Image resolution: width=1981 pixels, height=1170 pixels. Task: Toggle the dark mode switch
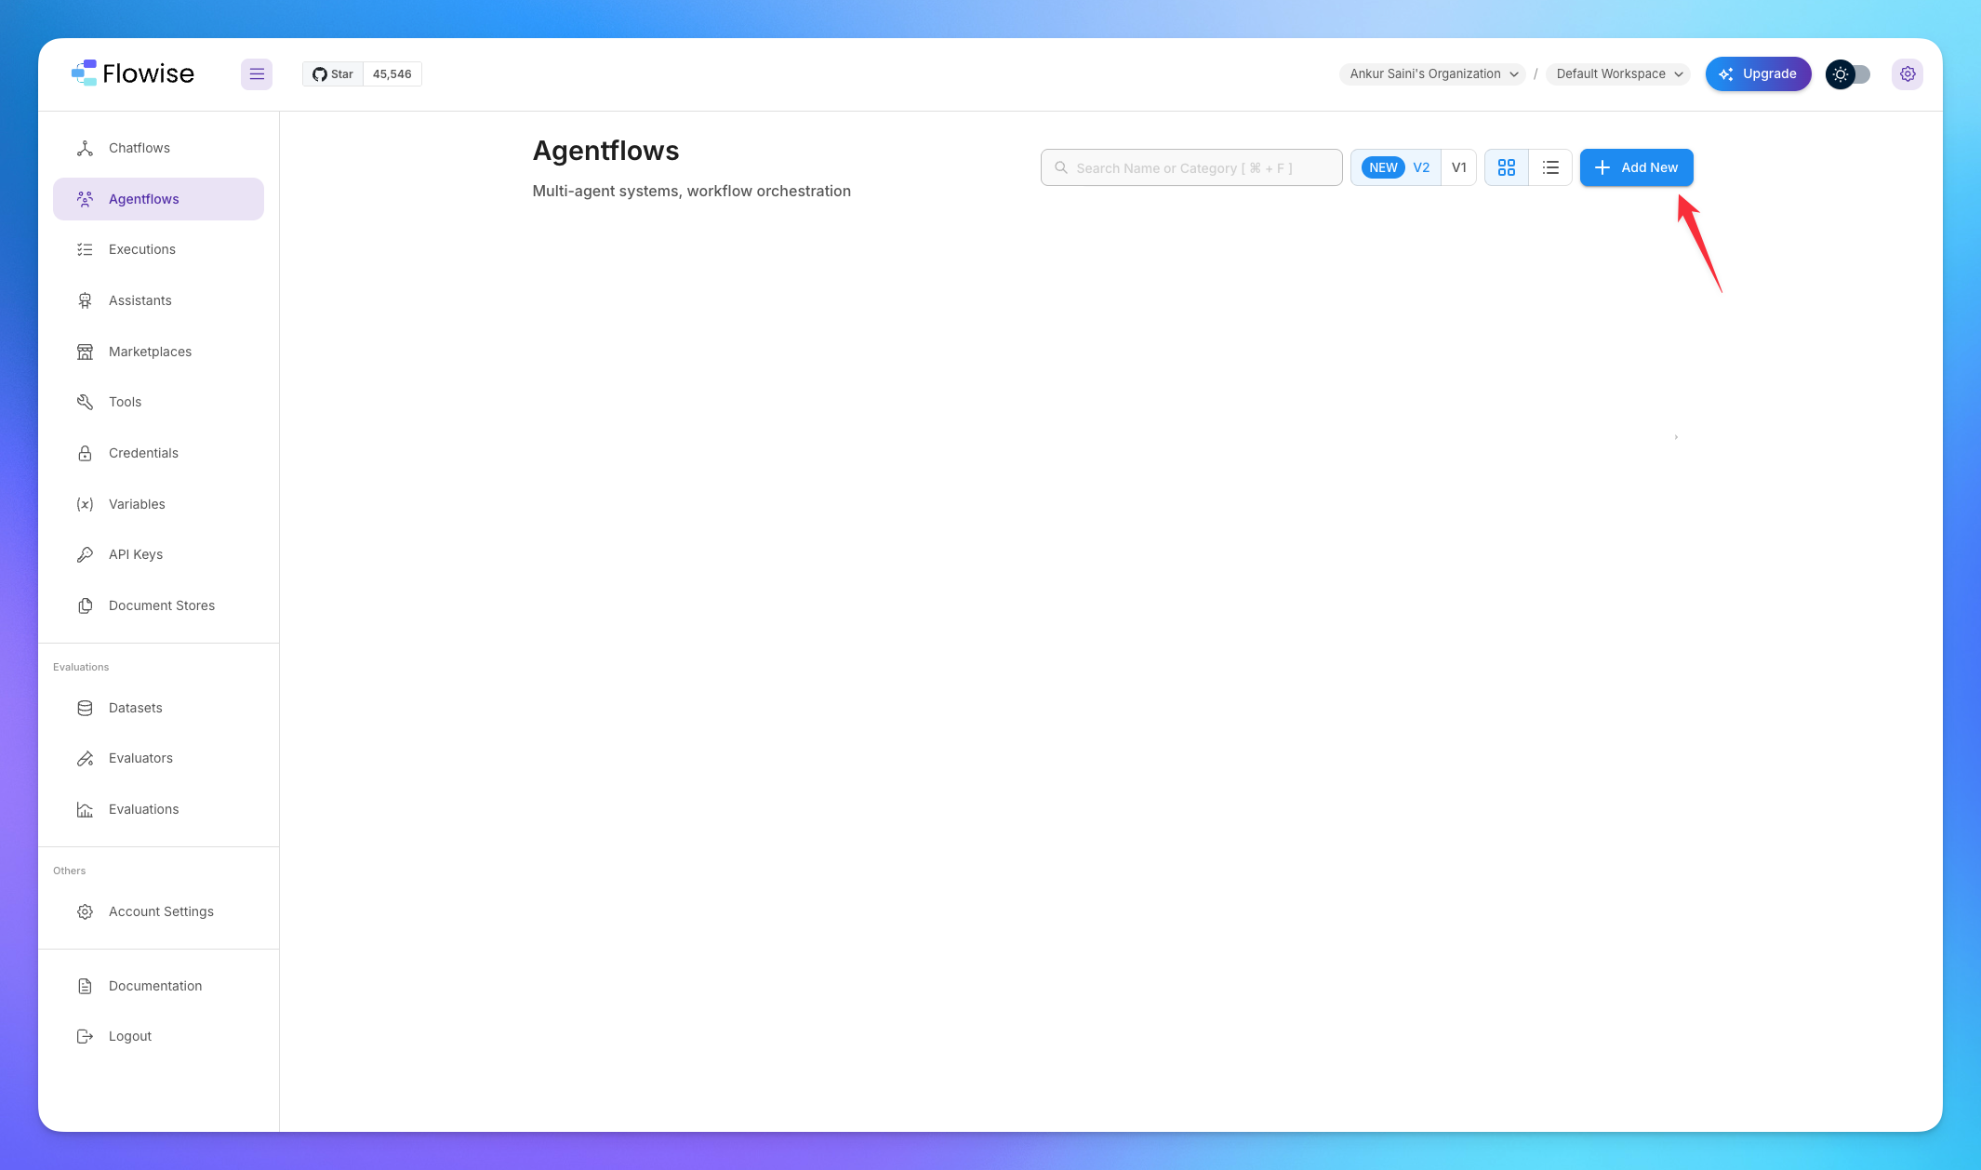point(1848,74)
